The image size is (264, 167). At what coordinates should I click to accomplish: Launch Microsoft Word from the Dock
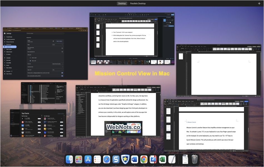[x=134, y=159]
